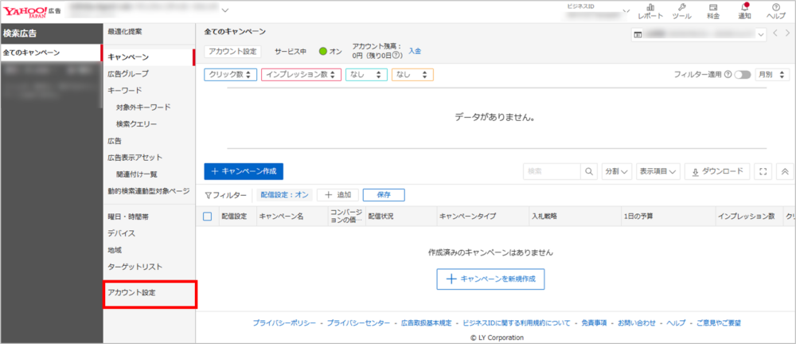
Task: Collapse panel with double-chevron up icon
Action: point(784,171)
